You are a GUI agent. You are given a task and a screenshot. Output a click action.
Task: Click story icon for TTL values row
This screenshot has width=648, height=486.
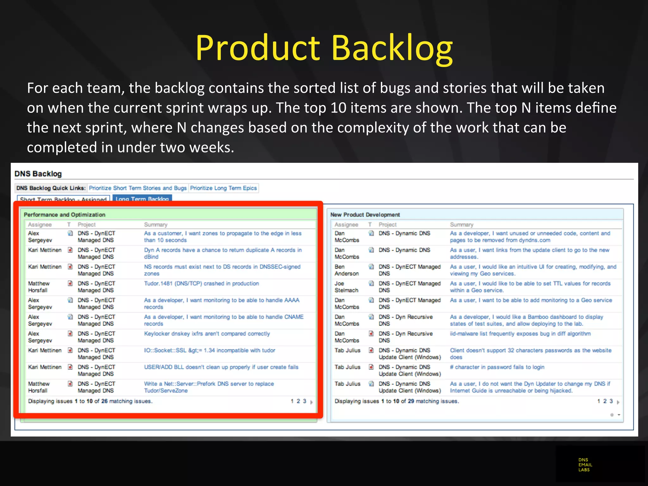pos(371,283)
